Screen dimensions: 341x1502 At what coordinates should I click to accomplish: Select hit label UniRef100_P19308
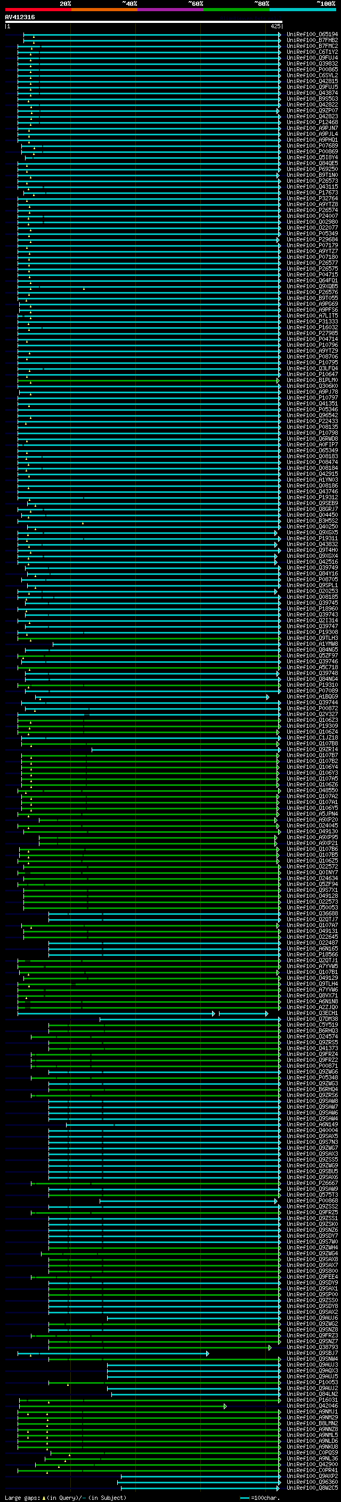312,632
